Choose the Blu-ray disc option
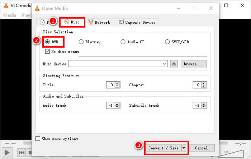Viewport: 251px width, 159px height. 81,42
